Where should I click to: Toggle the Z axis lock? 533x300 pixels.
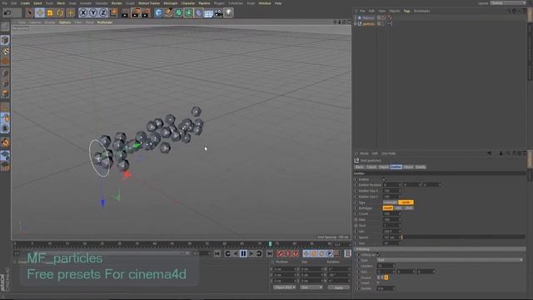103,13
